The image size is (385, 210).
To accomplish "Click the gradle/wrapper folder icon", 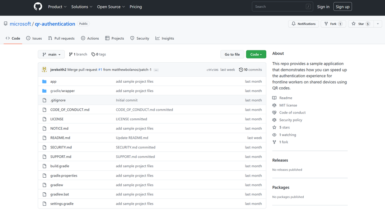I will pos(44,91).
